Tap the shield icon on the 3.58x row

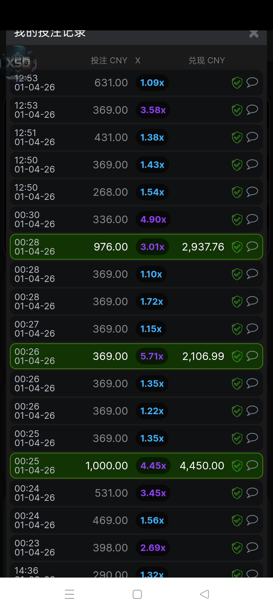coord(237,110)
